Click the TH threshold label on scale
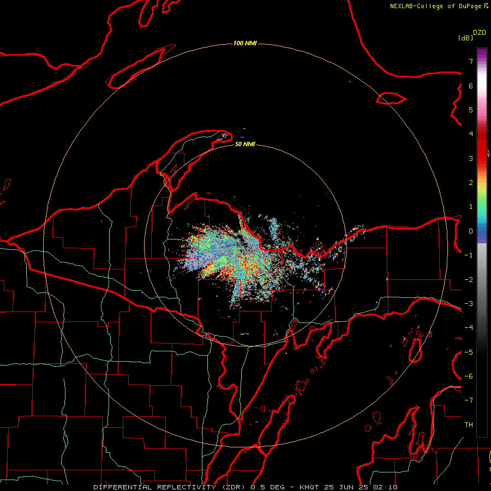 coord(469,425)
